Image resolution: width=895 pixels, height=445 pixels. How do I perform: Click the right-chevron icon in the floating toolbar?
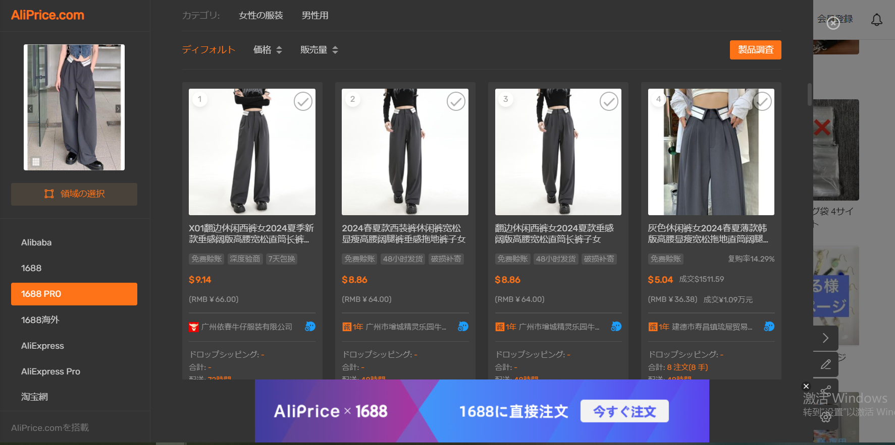(x=825, y=338)
